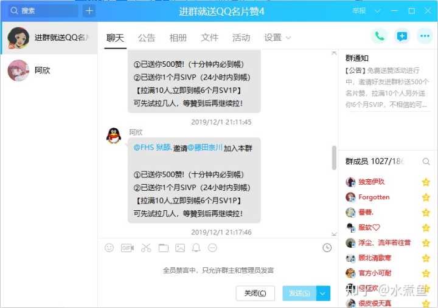Open the emoji picker in the input toolbar
This screenshot has height=308, width=438.
click(109, 247)
